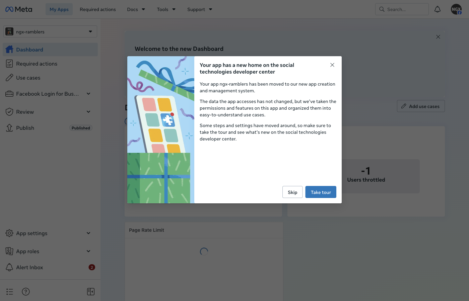This screenshot has width=469, height=301.
Task: Click the ngx-ramblers app thumbnail icon
Action: 9,31
